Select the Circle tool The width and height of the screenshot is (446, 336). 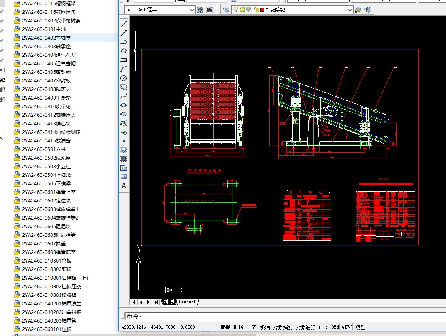tap(124, 78)
